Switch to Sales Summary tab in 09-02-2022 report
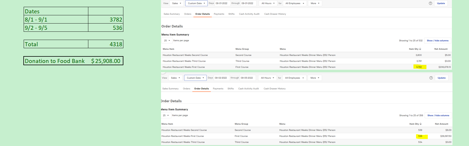 170,89
